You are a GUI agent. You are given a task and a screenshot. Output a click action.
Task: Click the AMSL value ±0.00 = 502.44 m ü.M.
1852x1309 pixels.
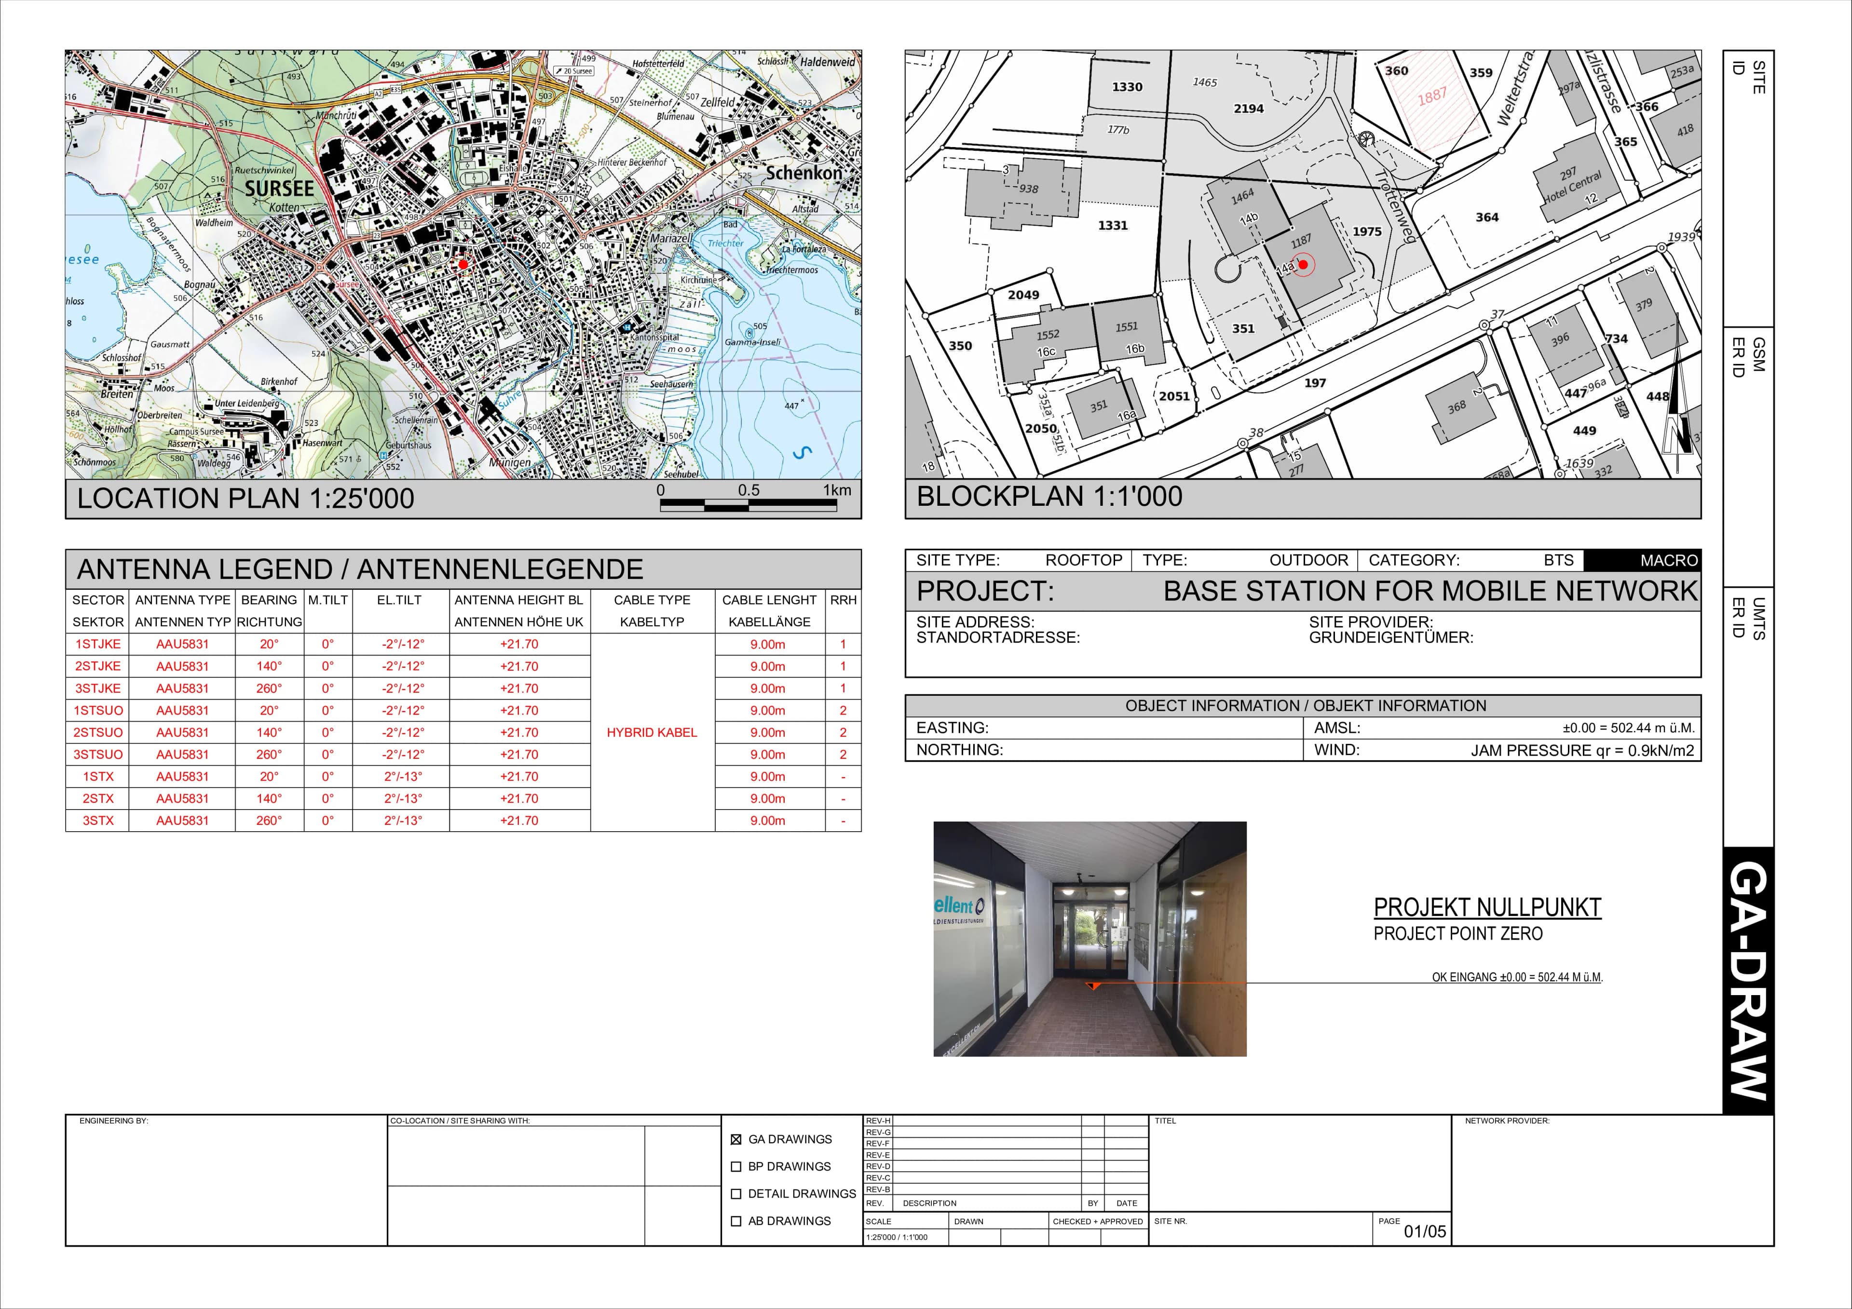1629,728
